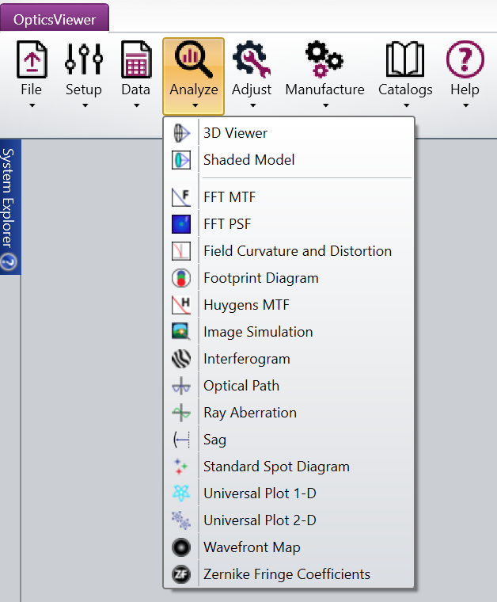Open the System Explorer side panel

(9, 208)
